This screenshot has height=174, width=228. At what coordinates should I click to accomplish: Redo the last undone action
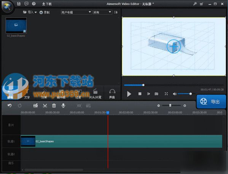pyautogui.click(x=19, y=106)
